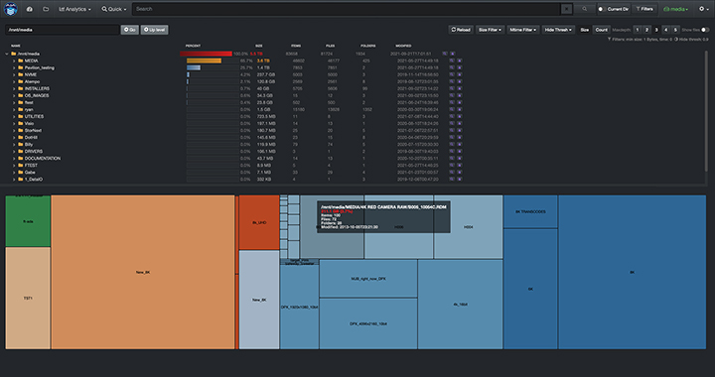Click the Diskover logo icon
The width and height of the screenshot is (715, 377).
(10, 9)
